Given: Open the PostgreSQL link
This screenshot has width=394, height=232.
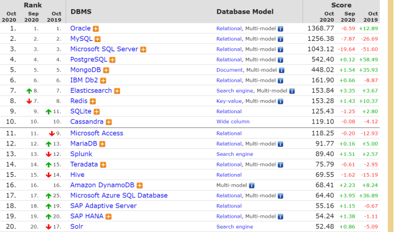Looking at the screenshot, I should tap(89, 60).
